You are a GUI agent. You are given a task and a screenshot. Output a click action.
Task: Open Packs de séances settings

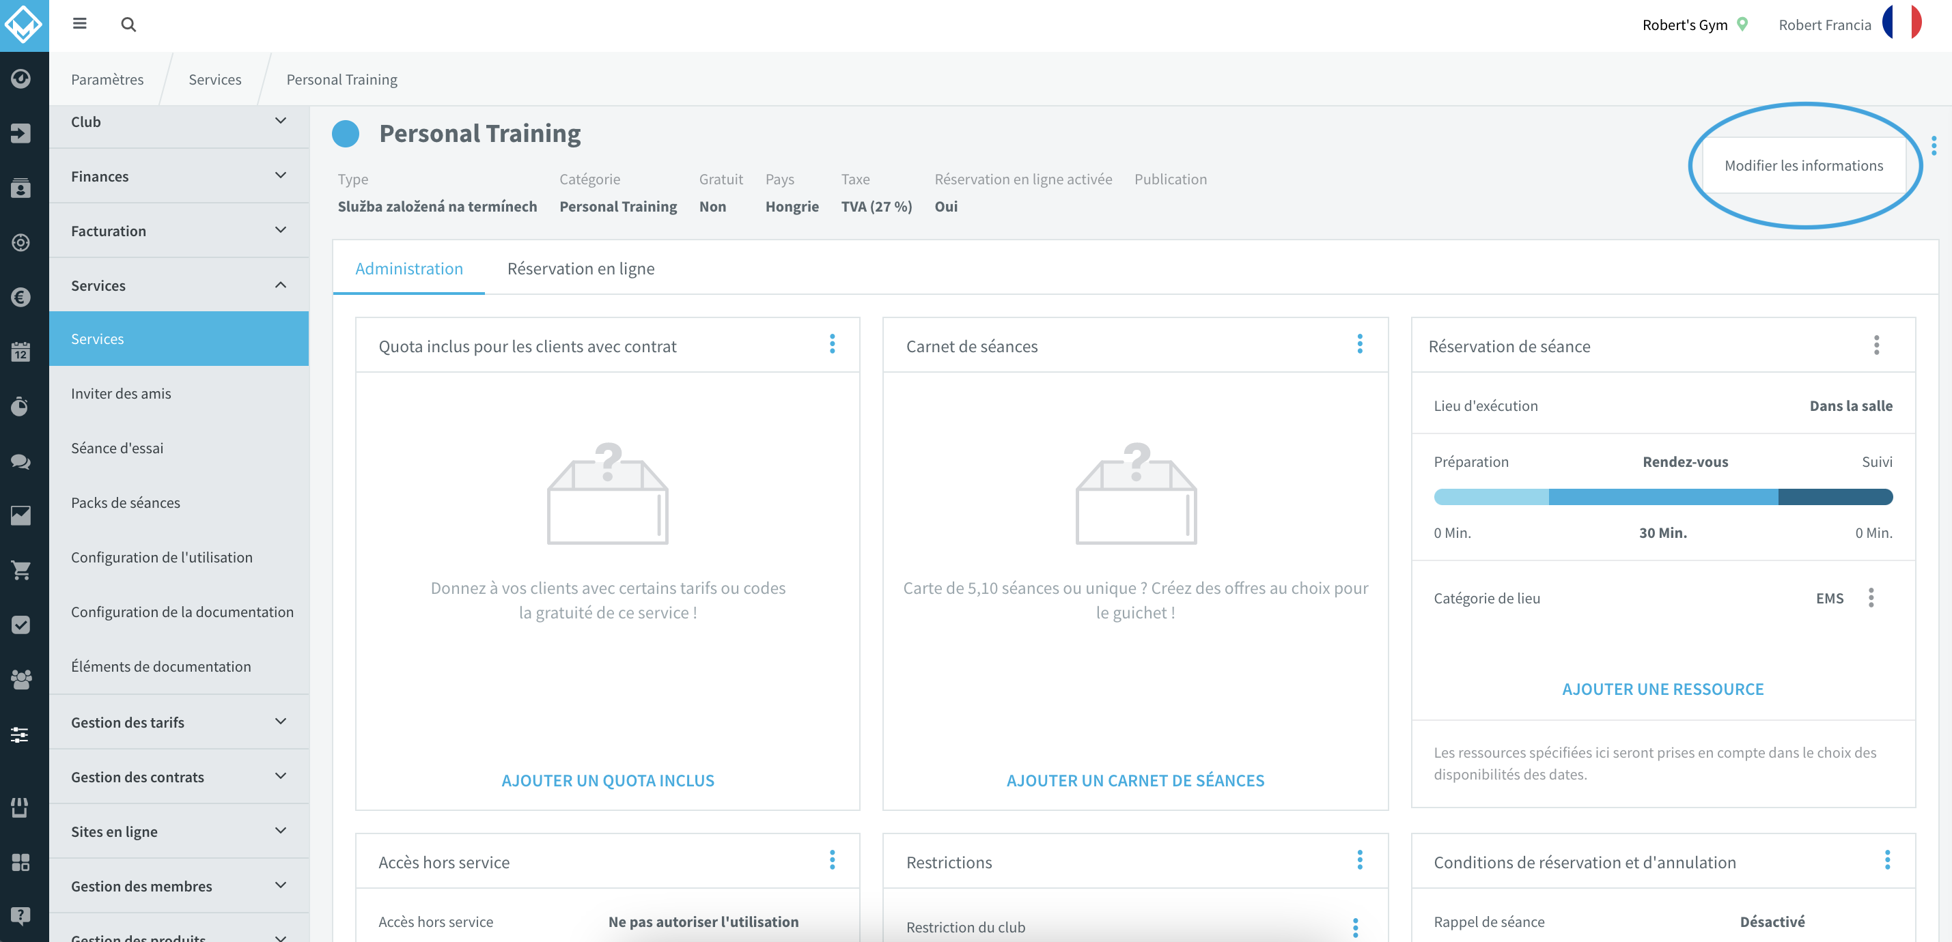click(x=179, y=503)
